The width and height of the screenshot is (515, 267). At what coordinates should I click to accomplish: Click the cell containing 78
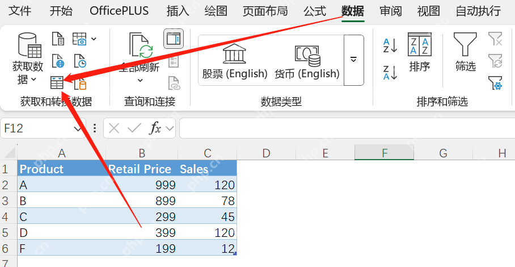click(x=207, y=201)
